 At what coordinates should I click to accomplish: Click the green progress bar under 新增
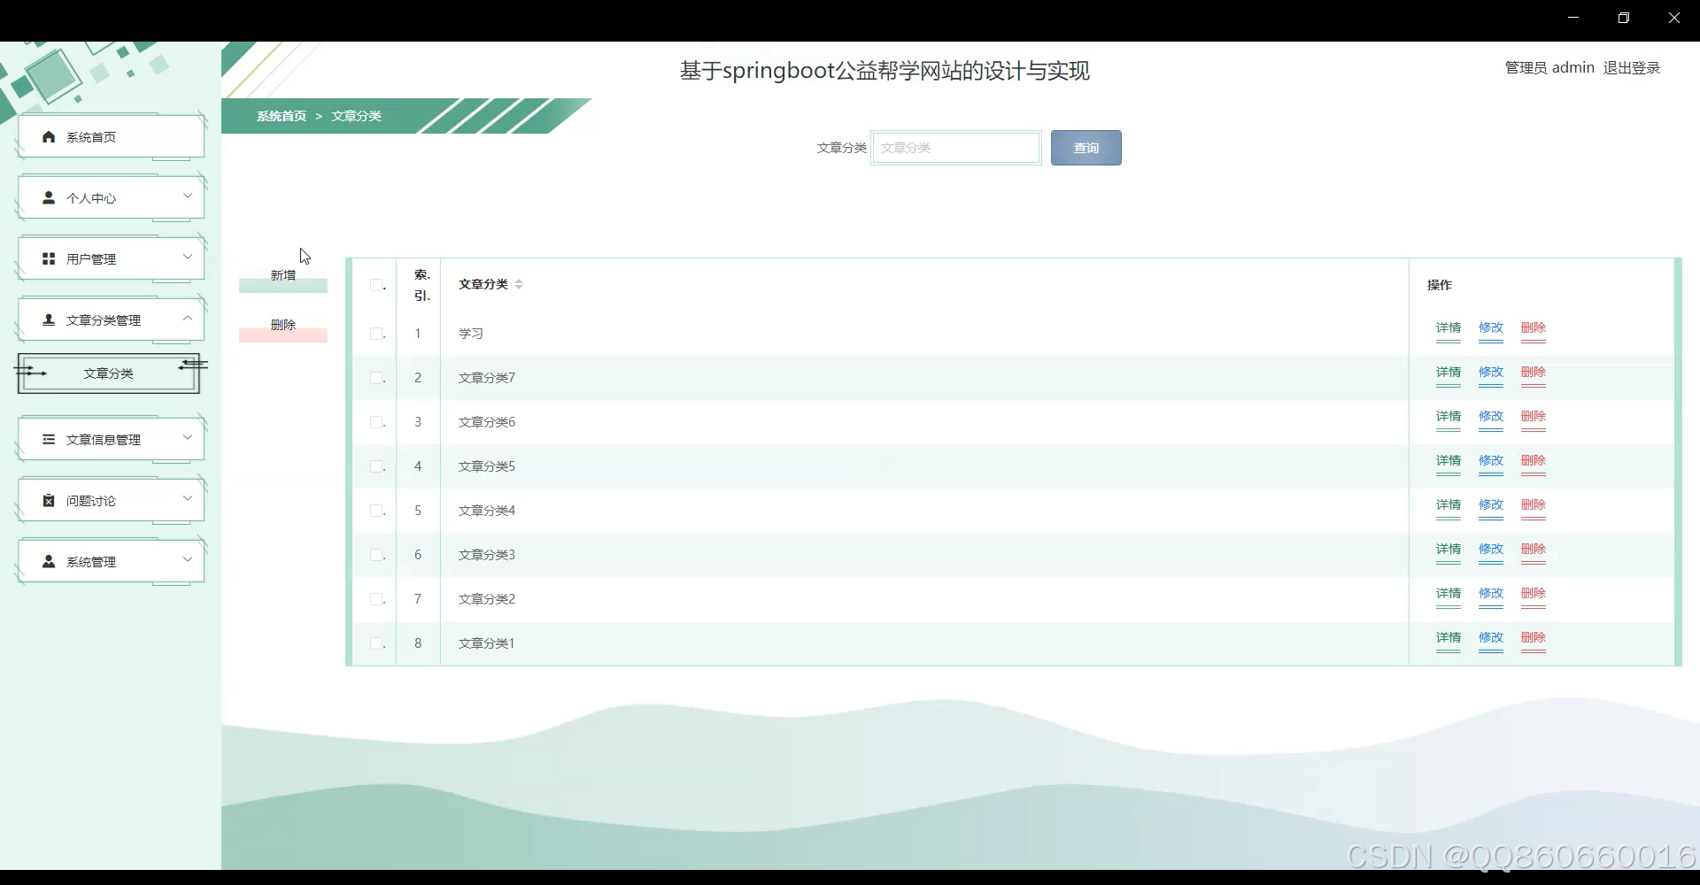tap(282, 286)
